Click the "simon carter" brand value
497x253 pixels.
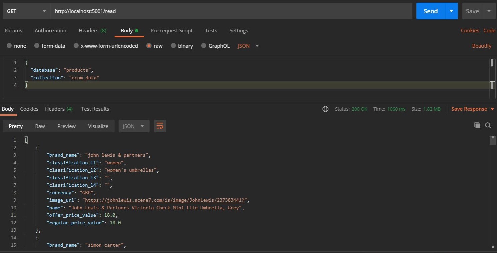pos(105,245)
